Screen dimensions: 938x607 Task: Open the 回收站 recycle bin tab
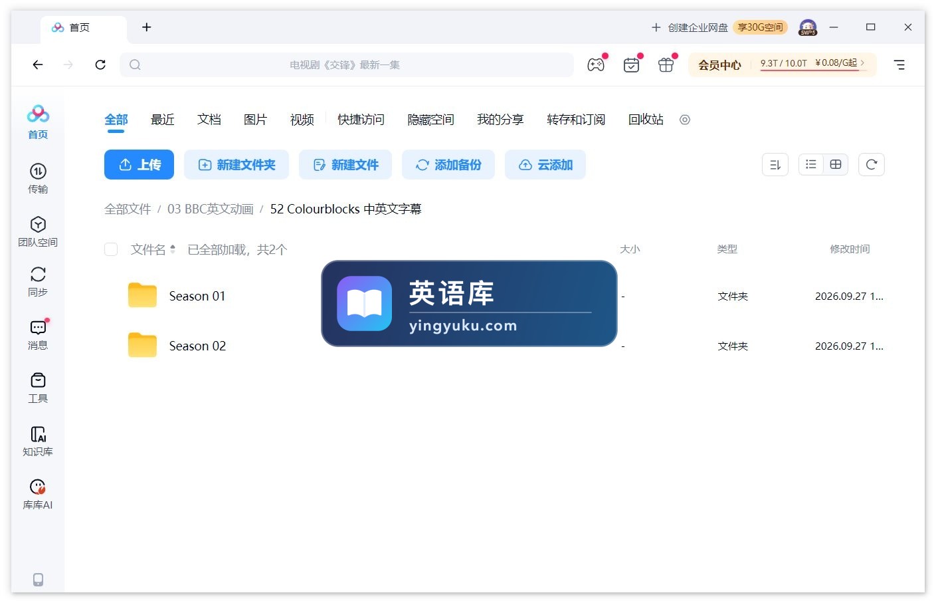tap(646, 120)
